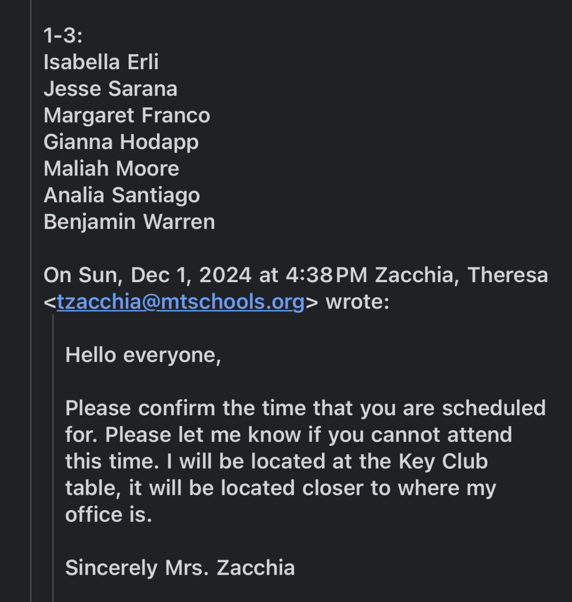Screen dimensions: 572x602
Task: Click the words "cannot attend"
Action: tap(441, 435)
